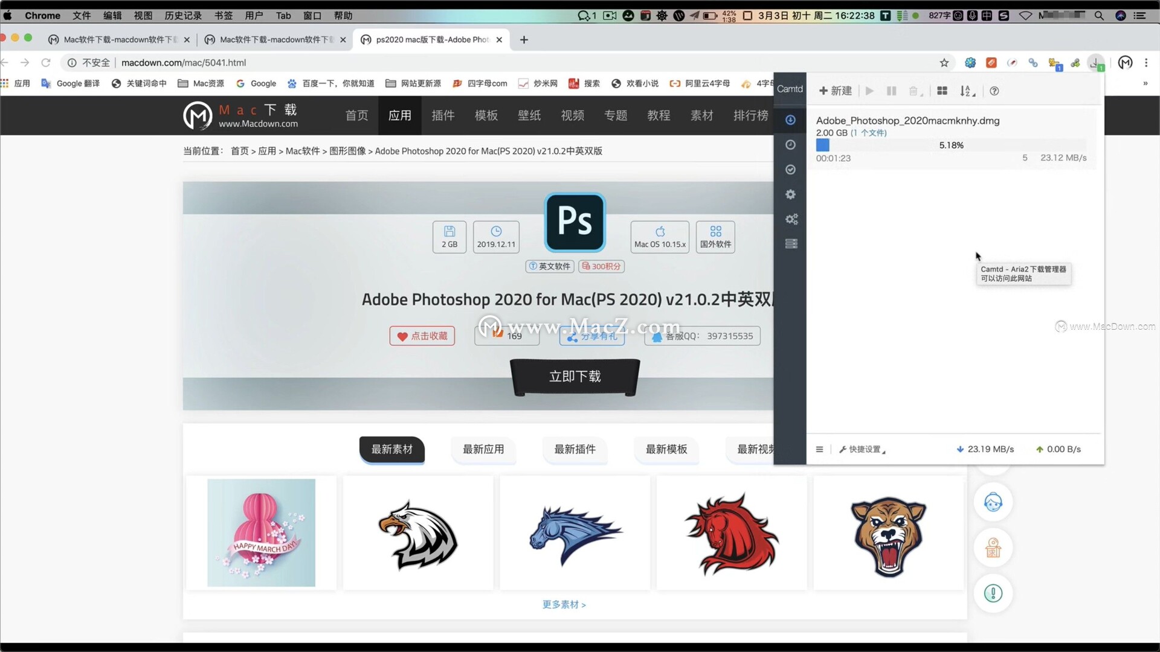Click the 点击收藏 favorite button
This screenshot has width=1160, height=652.
click(x=422, y=336)
